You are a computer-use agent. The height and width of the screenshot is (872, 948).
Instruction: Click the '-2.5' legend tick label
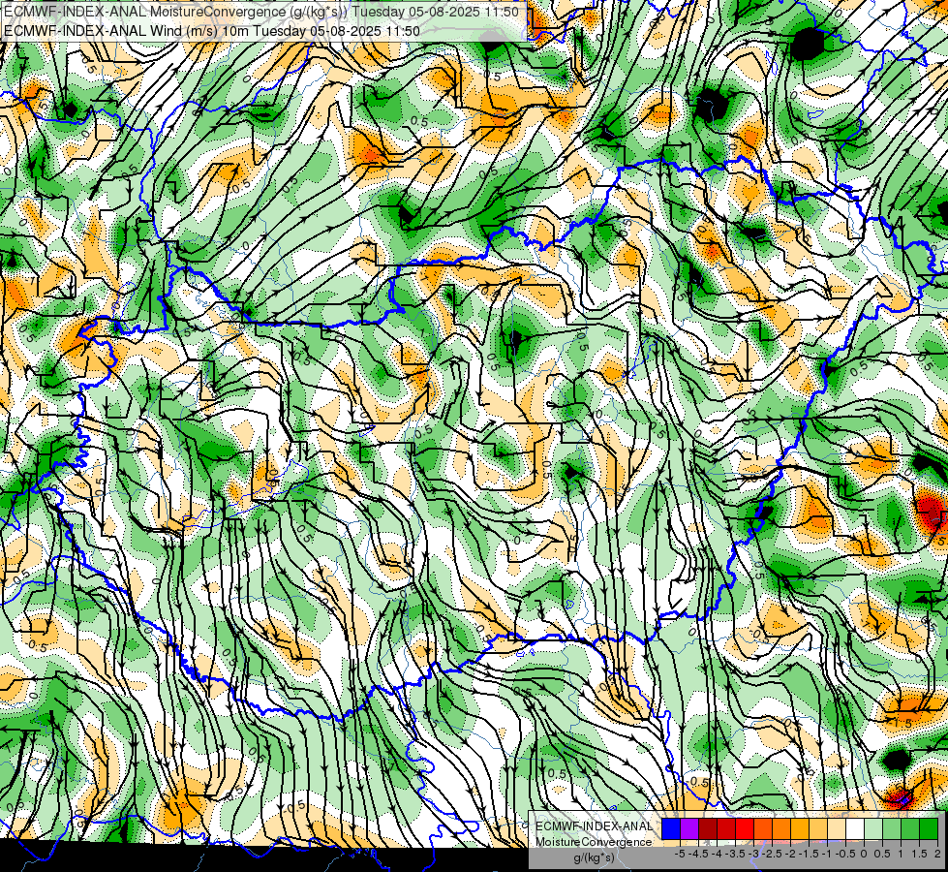point(772,854)
